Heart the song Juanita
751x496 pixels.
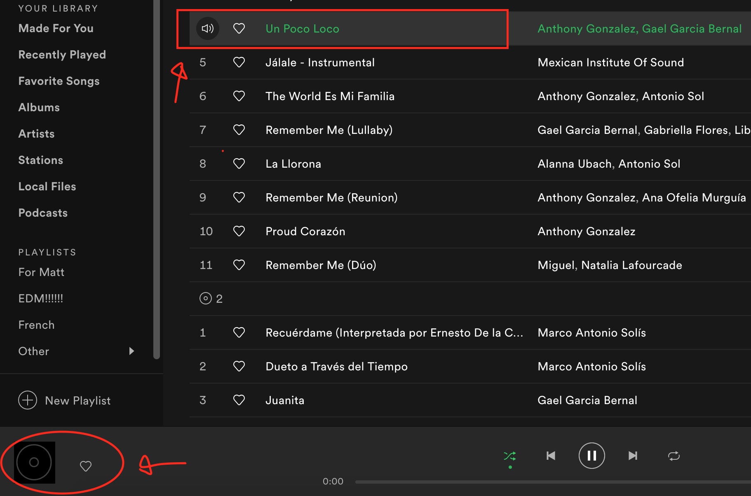click(239, 400)
